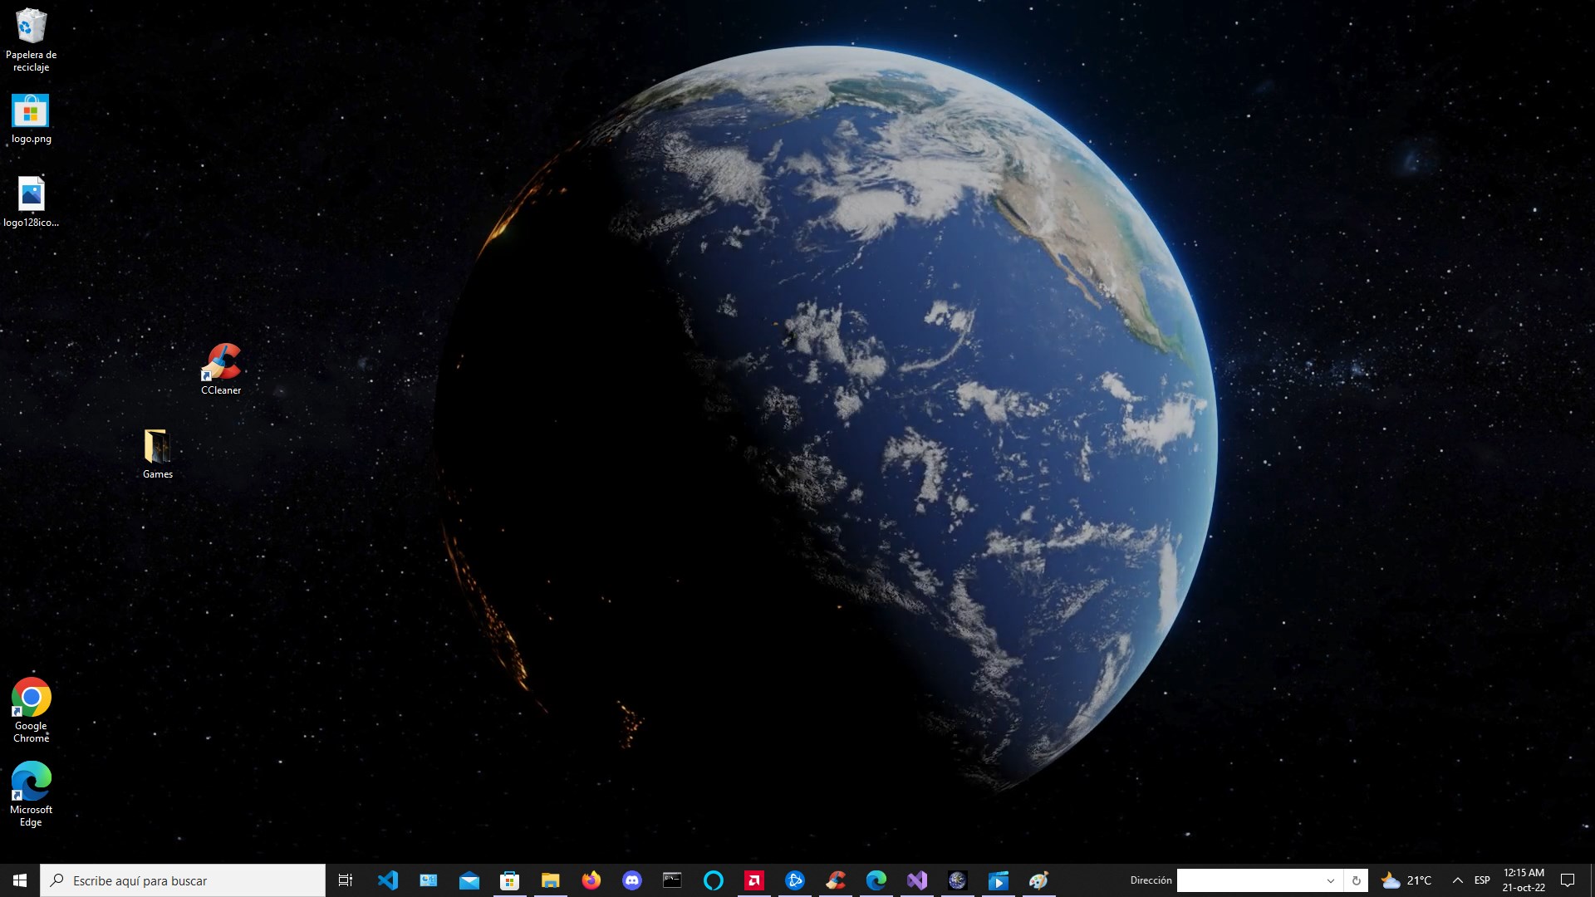
Task: Launch Visual Studio from the taskbar
Action: tap(917, 880)
